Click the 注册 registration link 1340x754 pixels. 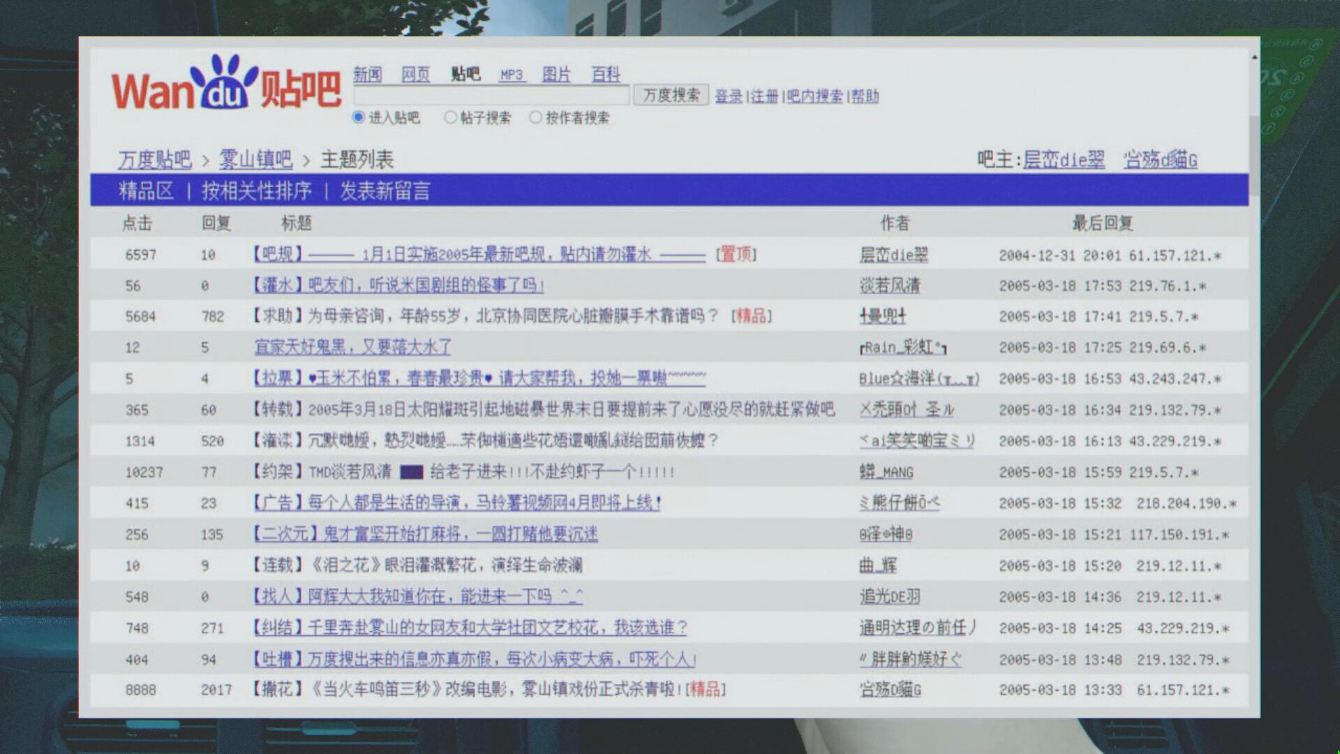[763, 96]
